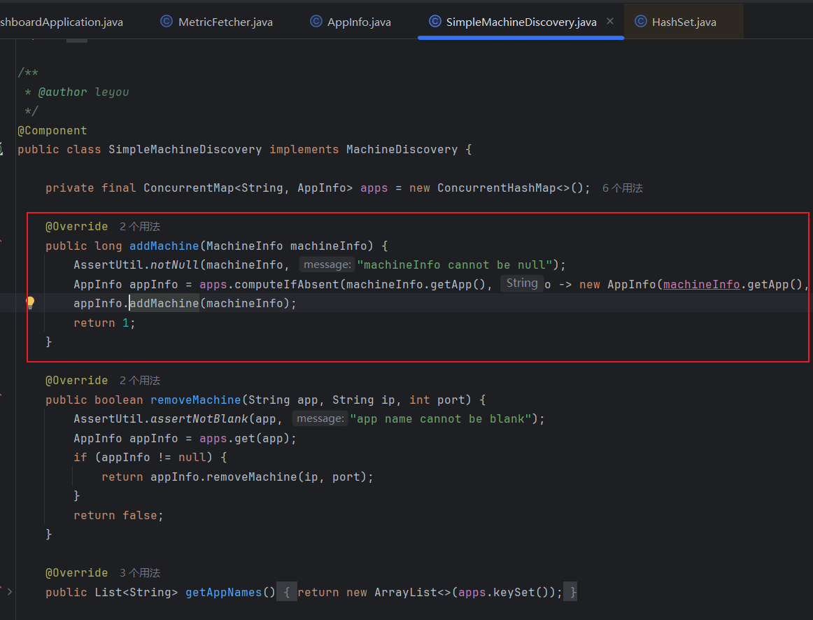The image size is (813, 620).
Task: Click the String inlay type hint
Action: coord(521,283)
